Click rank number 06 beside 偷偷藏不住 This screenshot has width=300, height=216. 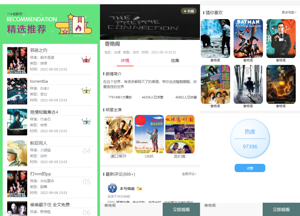pos(86,213)
